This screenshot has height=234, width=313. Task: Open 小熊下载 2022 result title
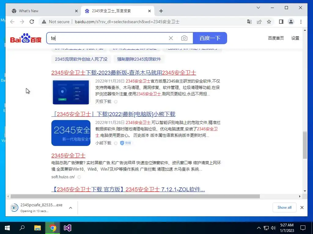pos(113,114)
